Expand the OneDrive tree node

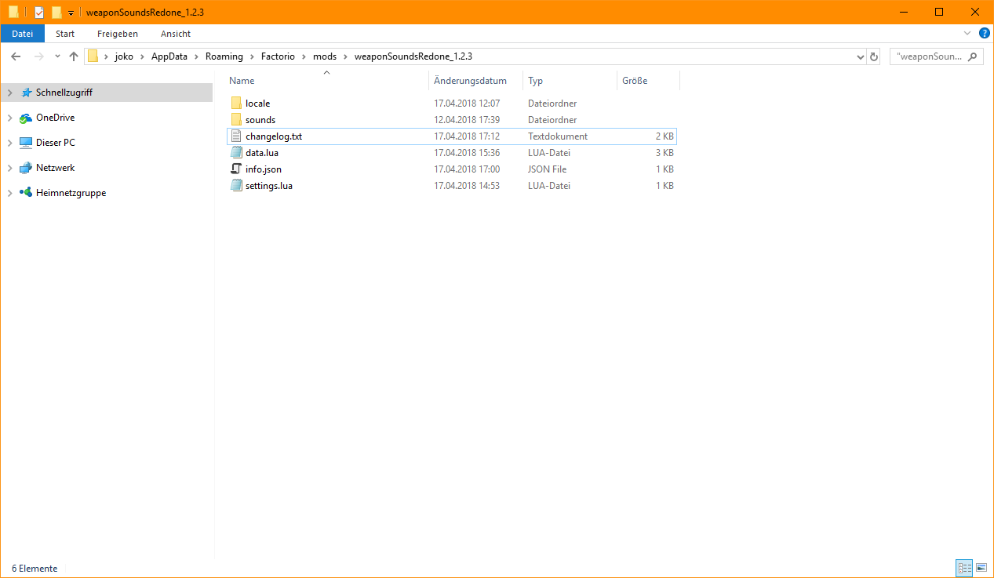(9, 118)
